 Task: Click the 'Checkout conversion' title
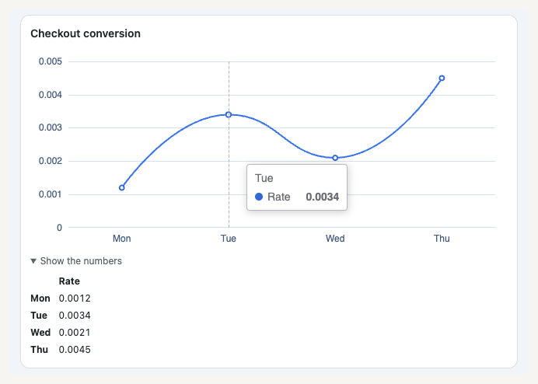86,33
